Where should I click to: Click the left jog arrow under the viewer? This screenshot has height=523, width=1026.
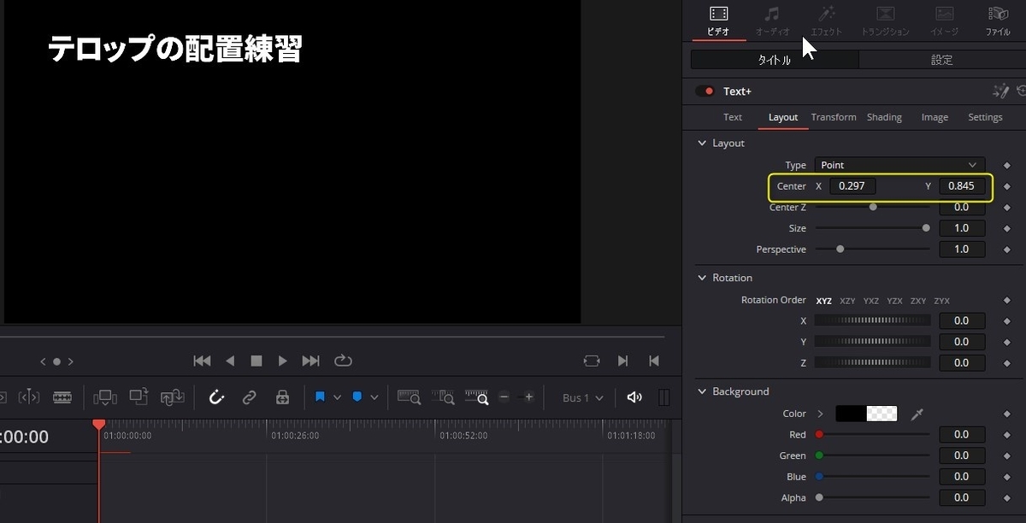click(x=43, y=361)
